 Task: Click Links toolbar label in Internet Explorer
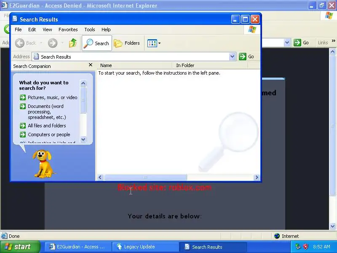coord(323,43)
